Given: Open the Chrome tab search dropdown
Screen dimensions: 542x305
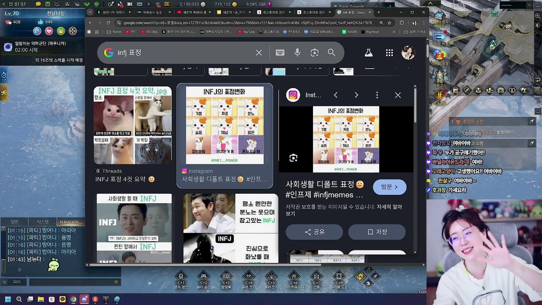Looking at the screenshot, I should [90, 12].
